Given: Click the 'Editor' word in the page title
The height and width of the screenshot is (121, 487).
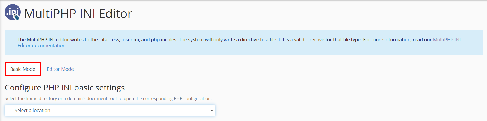Looking at the screenshot, I should tap(116, 14).
